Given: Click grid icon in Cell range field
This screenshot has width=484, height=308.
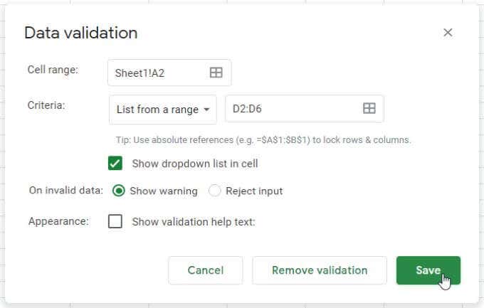Looking at the screenshot, I should [x=216, y=73].
